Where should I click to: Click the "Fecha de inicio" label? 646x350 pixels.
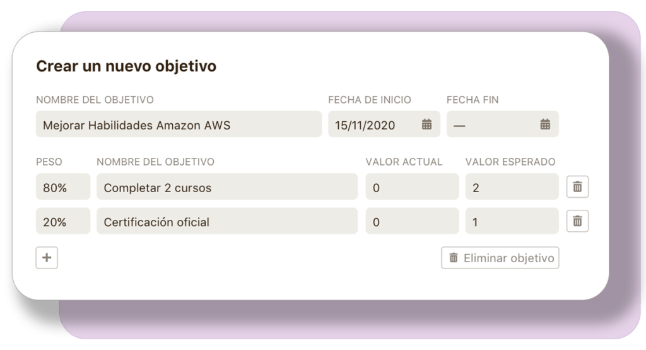point(370,100)
